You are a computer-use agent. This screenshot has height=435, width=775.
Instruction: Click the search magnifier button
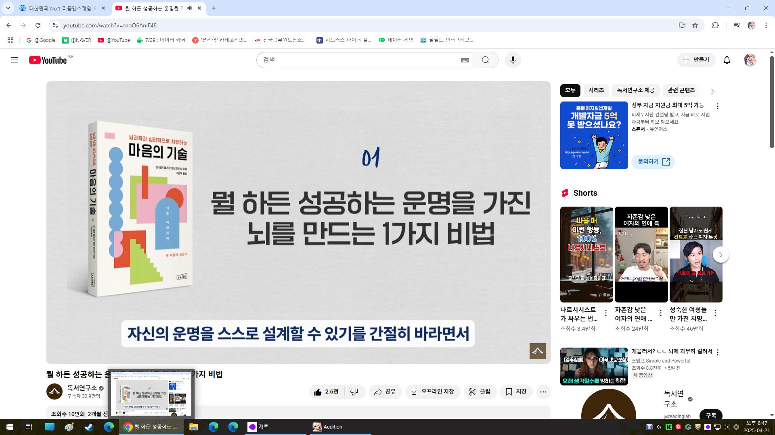point(485,60)
